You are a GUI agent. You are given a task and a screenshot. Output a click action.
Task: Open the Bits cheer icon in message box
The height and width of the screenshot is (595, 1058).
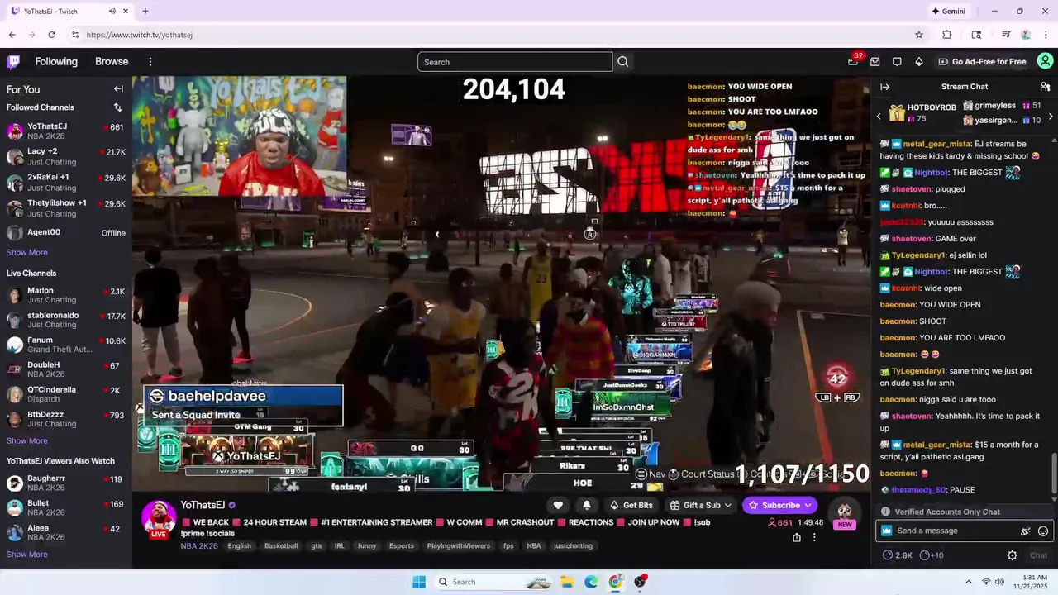coord(1026,531)
